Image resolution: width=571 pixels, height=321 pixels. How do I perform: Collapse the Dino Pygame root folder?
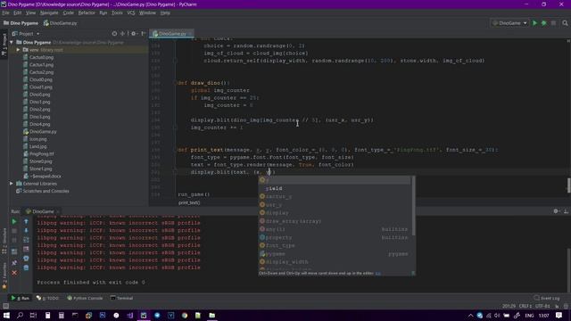(x=12, y=42)
